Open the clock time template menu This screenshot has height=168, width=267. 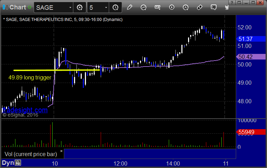tap(115, 7)
